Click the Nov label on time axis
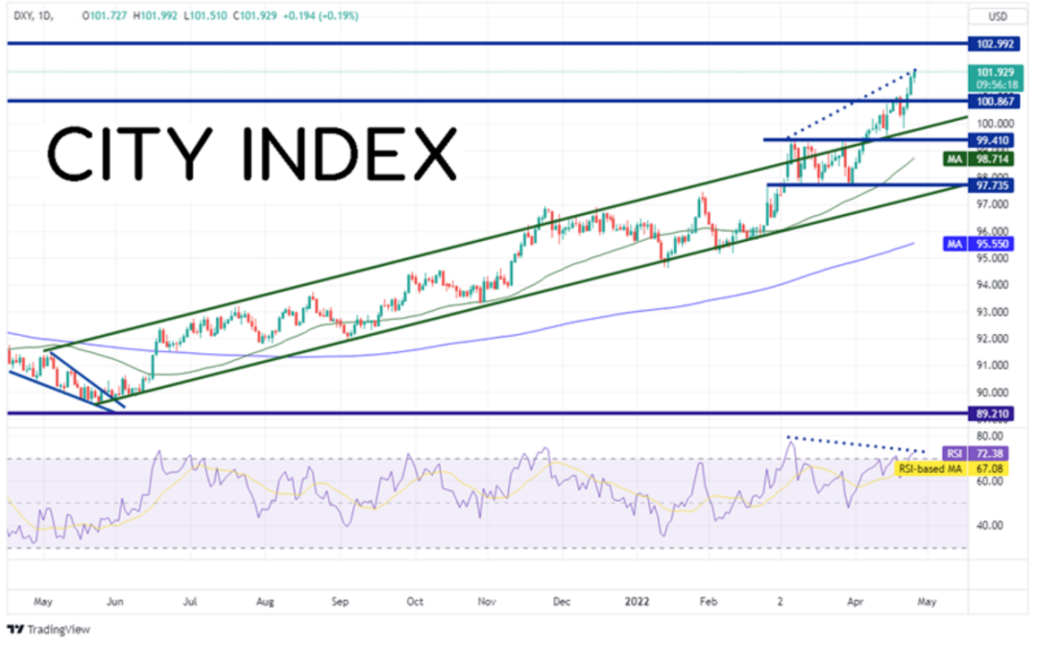 coord(487,602)
